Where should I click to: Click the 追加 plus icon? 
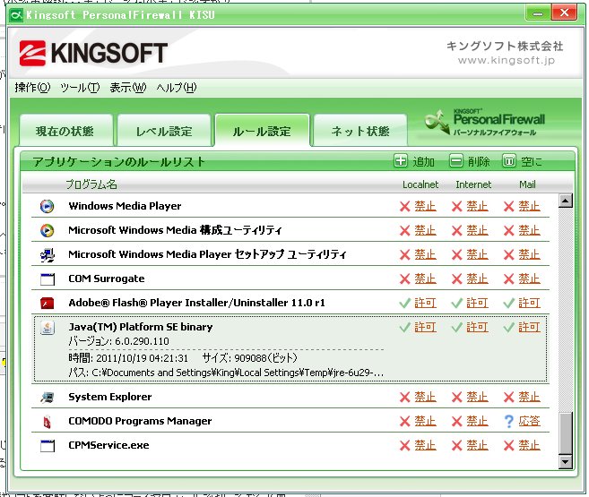(401, 161)
